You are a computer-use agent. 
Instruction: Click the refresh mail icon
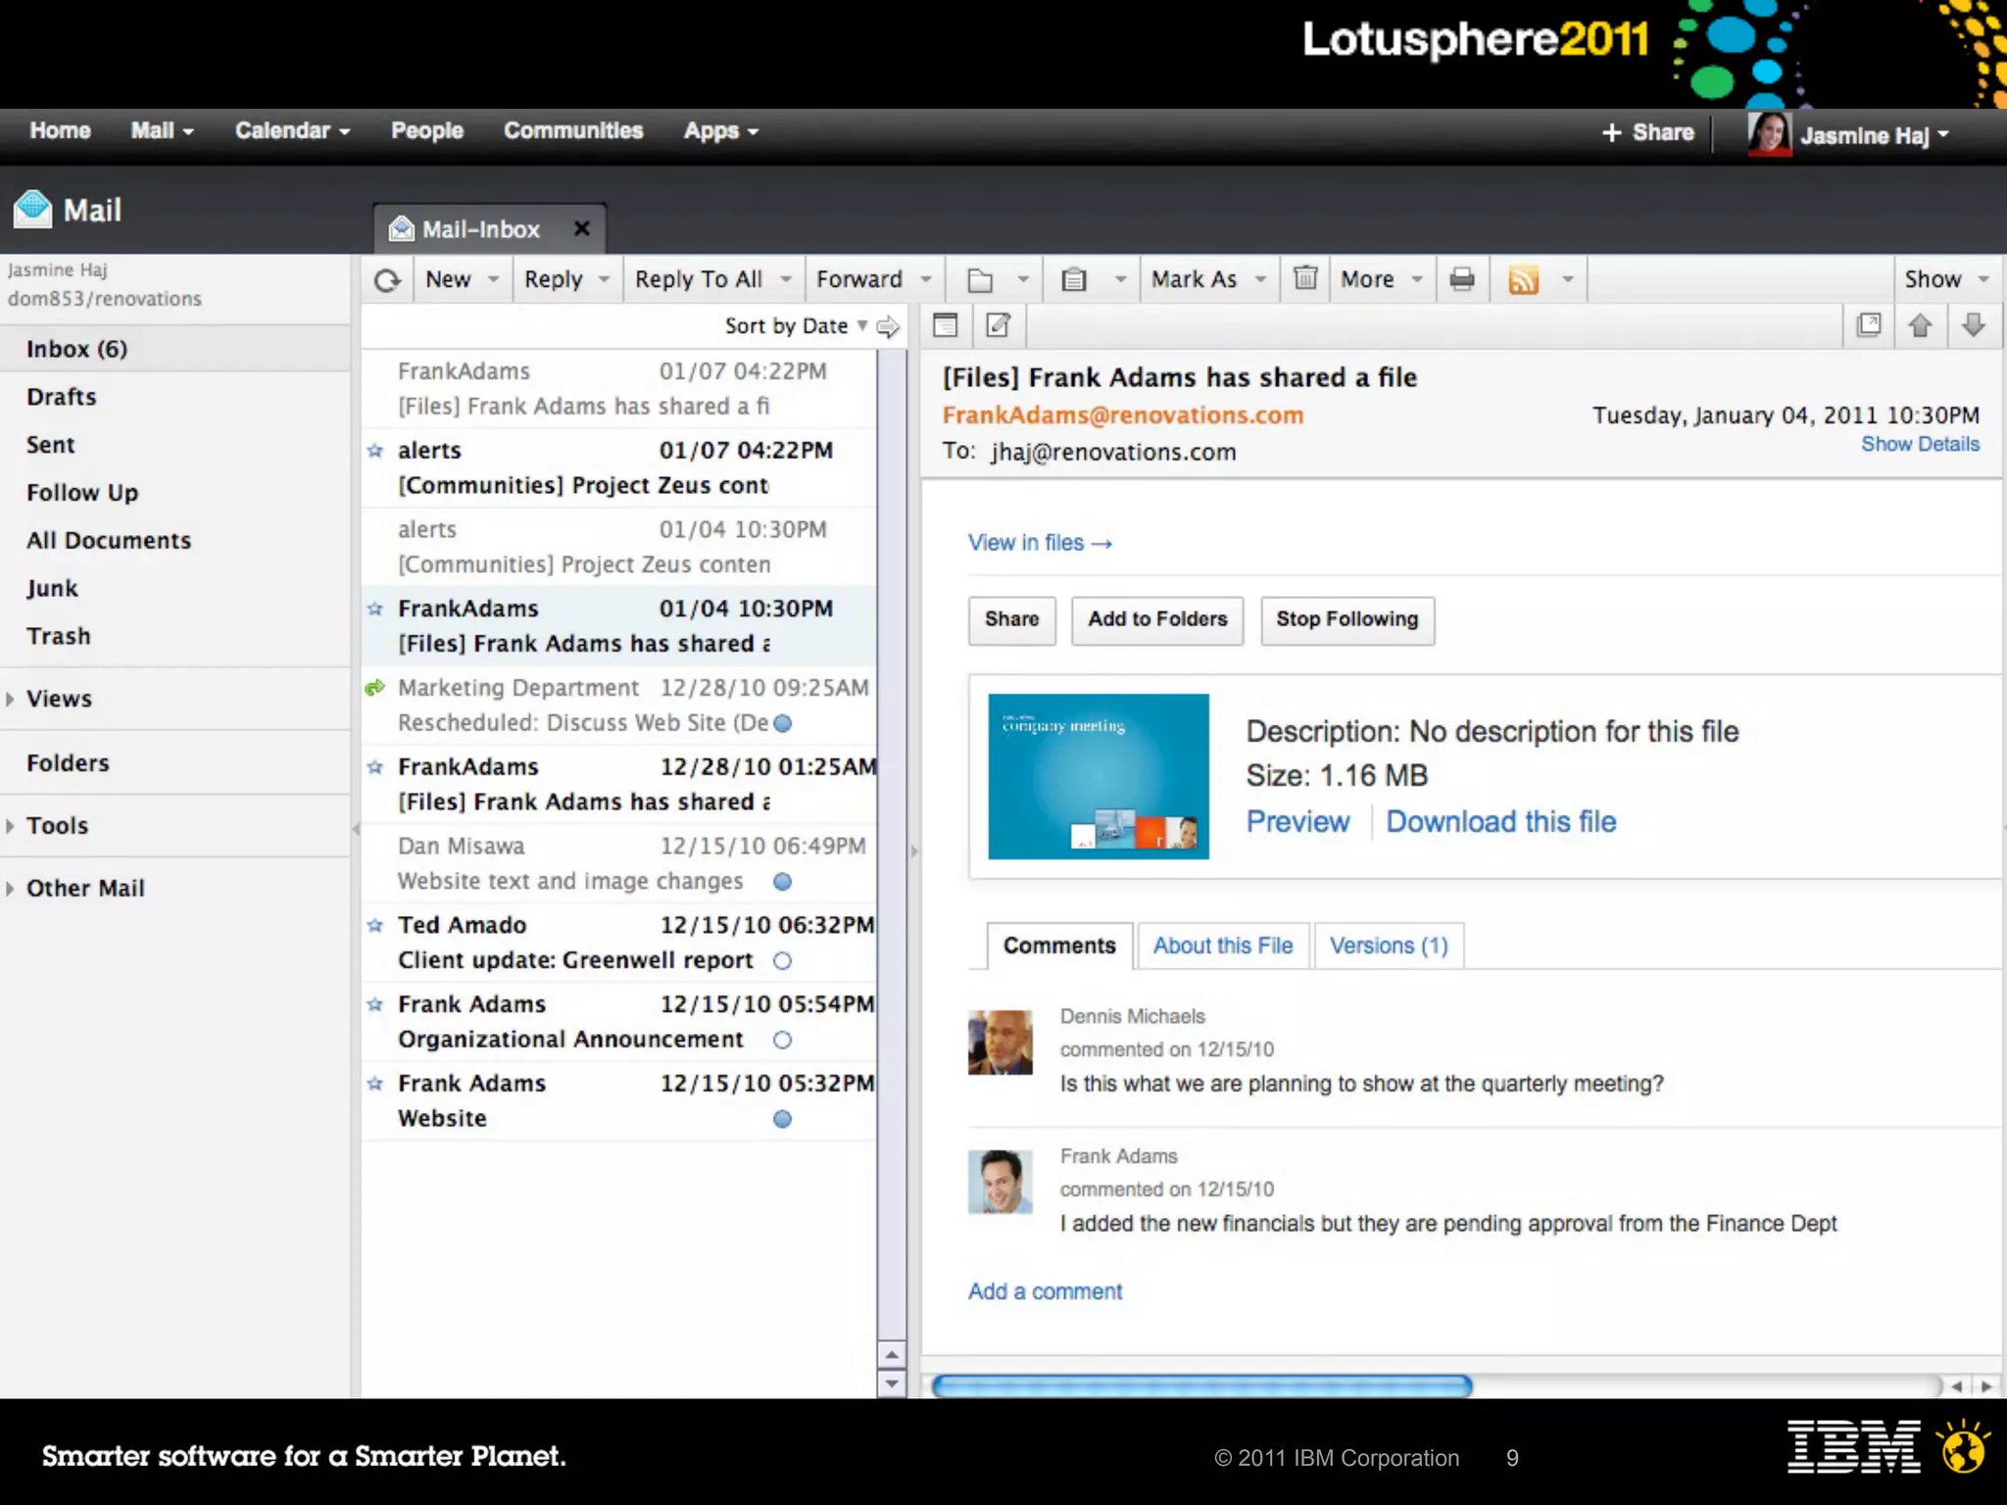pos(387,280)
